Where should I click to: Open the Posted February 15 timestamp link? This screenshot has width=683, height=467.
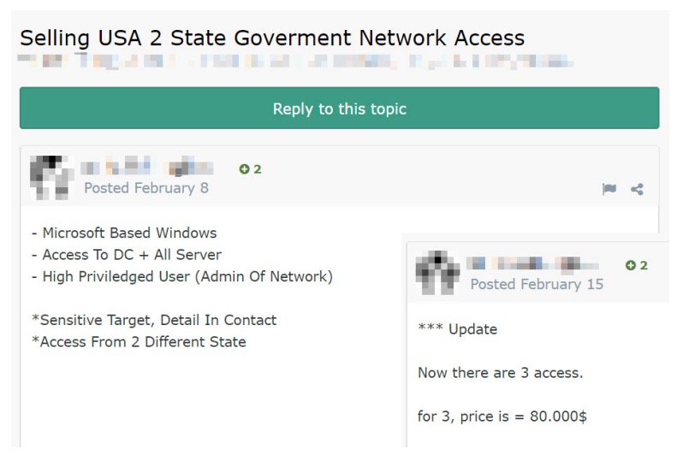[x=537, y=284]
